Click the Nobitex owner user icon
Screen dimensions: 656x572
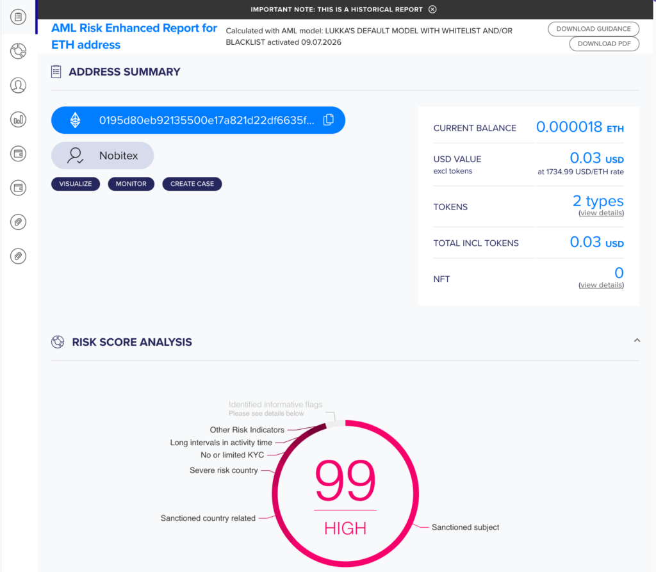(x=75, y=156)
